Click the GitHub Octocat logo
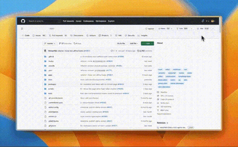This screenshot has width=238, height=147. (23, 21)
